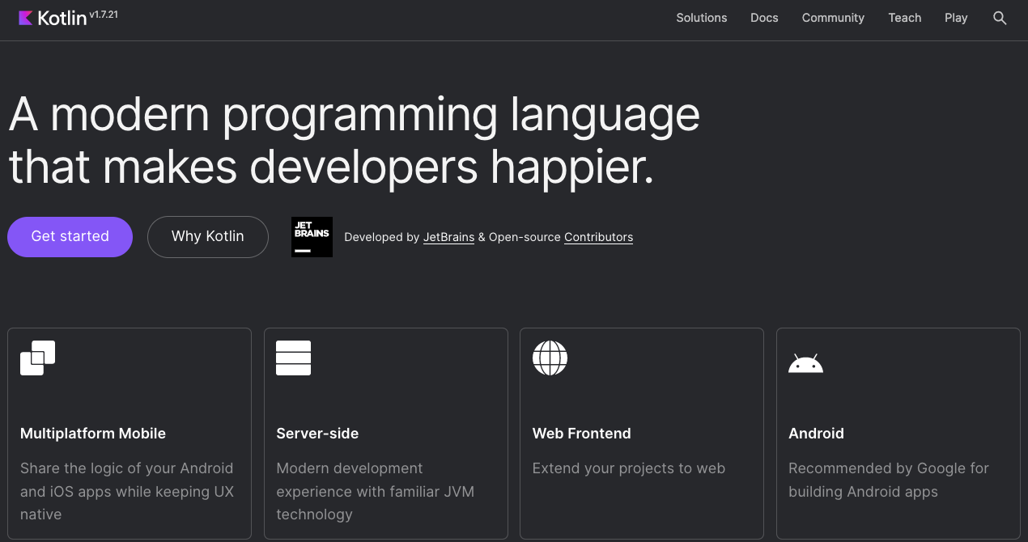Image resolution: width=1028 pixels, height=542 pixels.
Task: Click the Server-side stacked bars icon
Action: [293, 358]
